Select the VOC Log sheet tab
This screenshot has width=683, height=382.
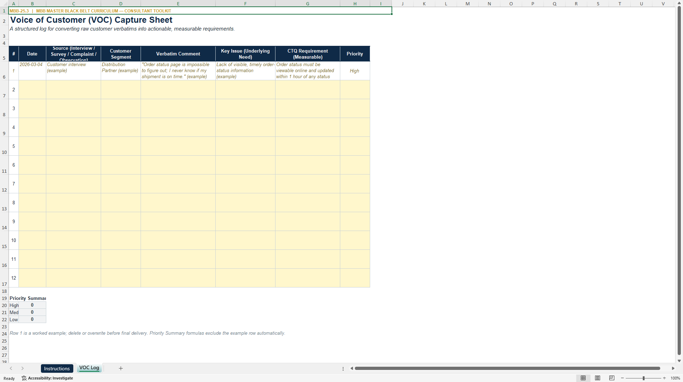tap(89, 368)
